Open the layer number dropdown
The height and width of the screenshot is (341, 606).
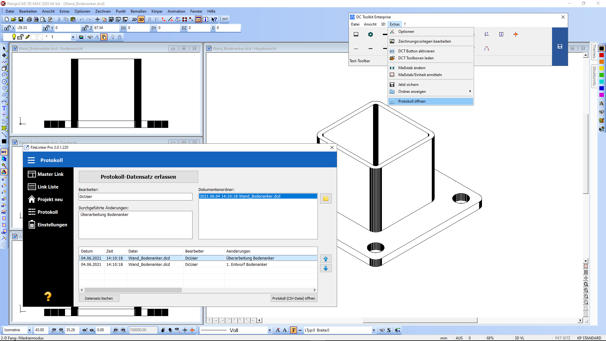[x=73, y=37]
